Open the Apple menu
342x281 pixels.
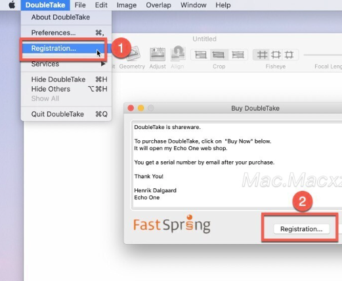12,5
